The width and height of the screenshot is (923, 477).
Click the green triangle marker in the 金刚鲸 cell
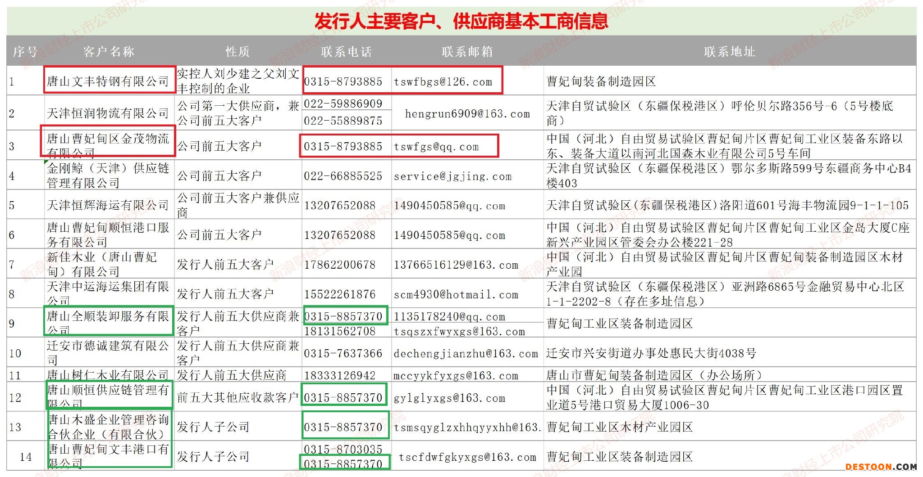tap(46, 162)
